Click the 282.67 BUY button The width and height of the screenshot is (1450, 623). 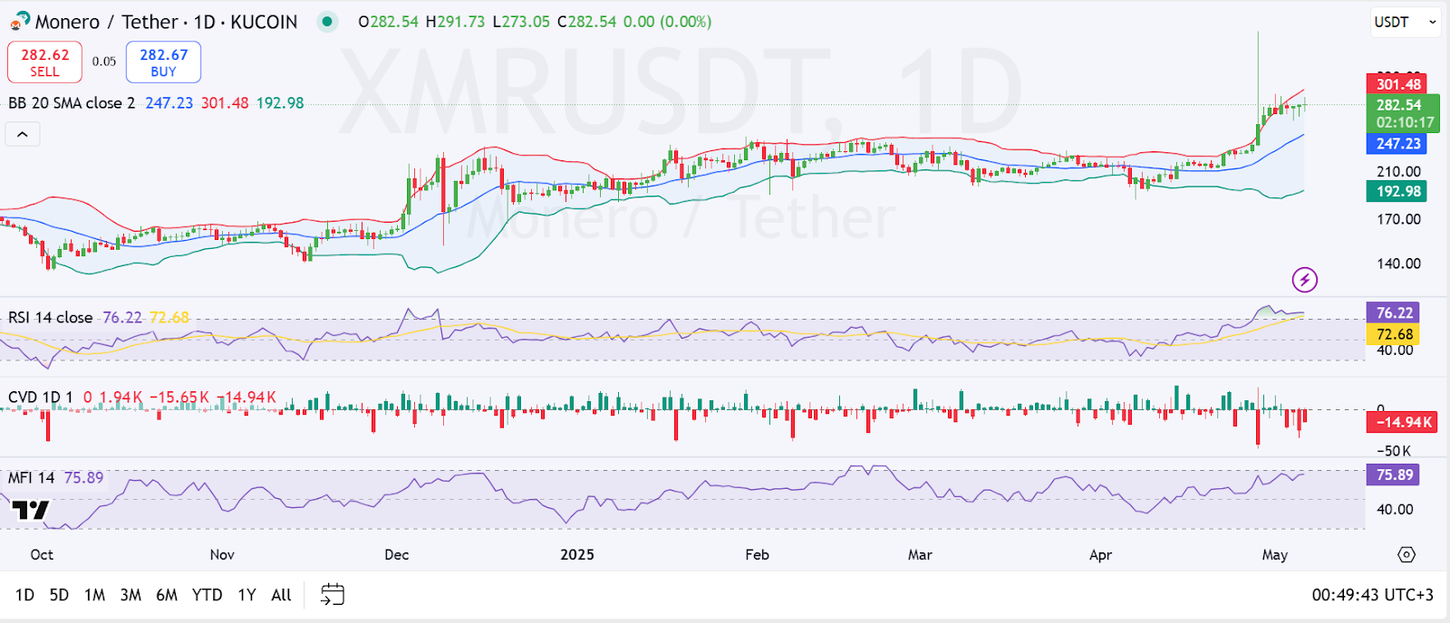(163, 62)
